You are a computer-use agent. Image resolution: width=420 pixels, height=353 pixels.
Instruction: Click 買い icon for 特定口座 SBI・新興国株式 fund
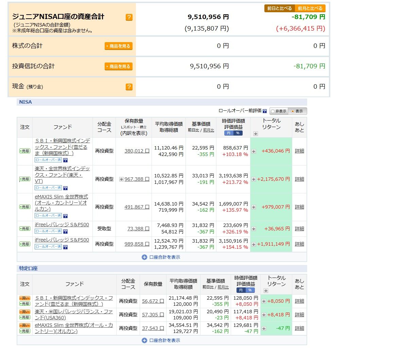(25, 298)
